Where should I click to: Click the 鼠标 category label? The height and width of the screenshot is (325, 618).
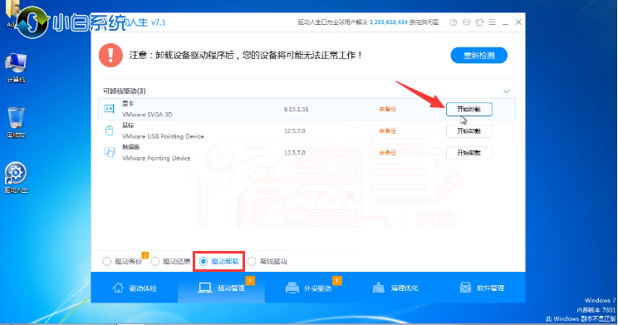(x=128, y=126)
